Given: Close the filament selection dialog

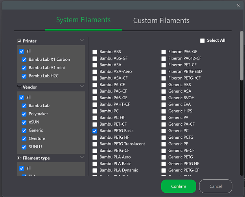Looking at the screenshot, I should pos(238,5).
